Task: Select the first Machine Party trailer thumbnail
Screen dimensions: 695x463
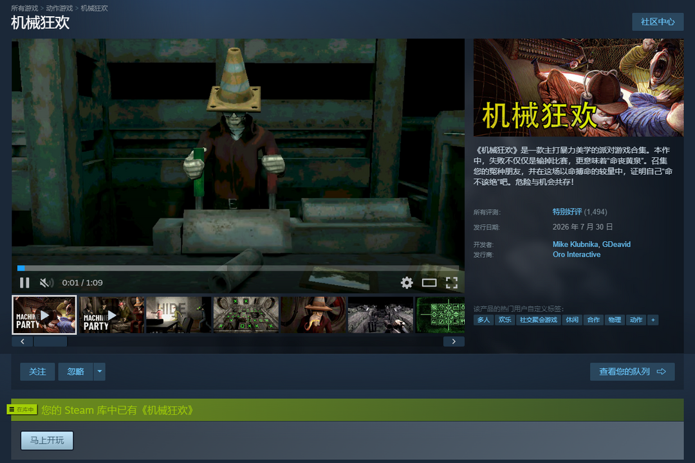Action: 44,315
